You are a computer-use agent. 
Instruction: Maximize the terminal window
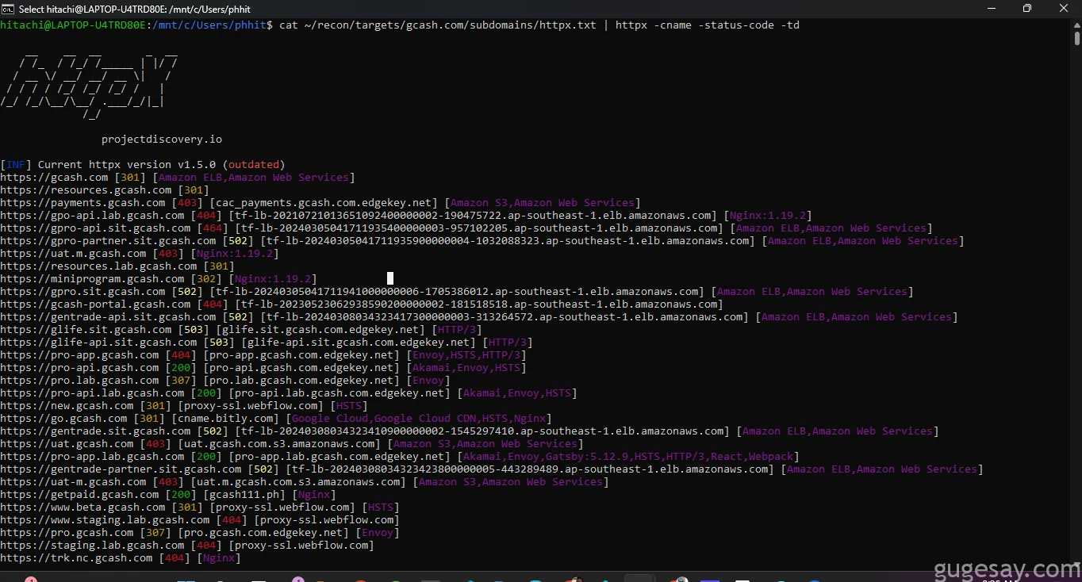(1027, 9)
